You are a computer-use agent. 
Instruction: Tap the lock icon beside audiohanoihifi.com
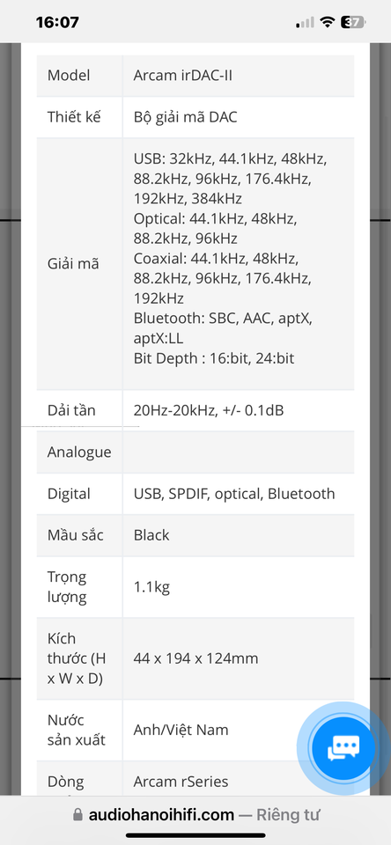tap(78, 814)
